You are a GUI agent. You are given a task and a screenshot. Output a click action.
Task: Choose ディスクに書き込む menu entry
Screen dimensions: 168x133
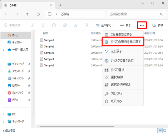[x=123, y=61]
